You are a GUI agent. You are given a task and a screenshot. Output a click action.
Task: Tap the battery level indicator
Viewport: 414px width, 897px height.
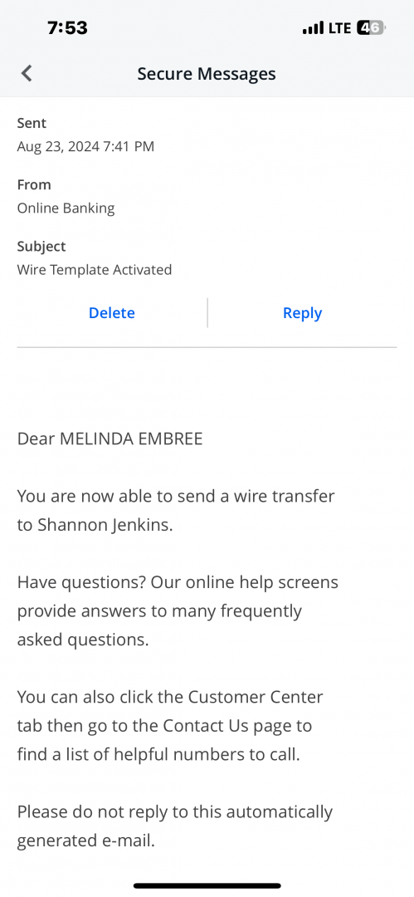coord(371,27)
